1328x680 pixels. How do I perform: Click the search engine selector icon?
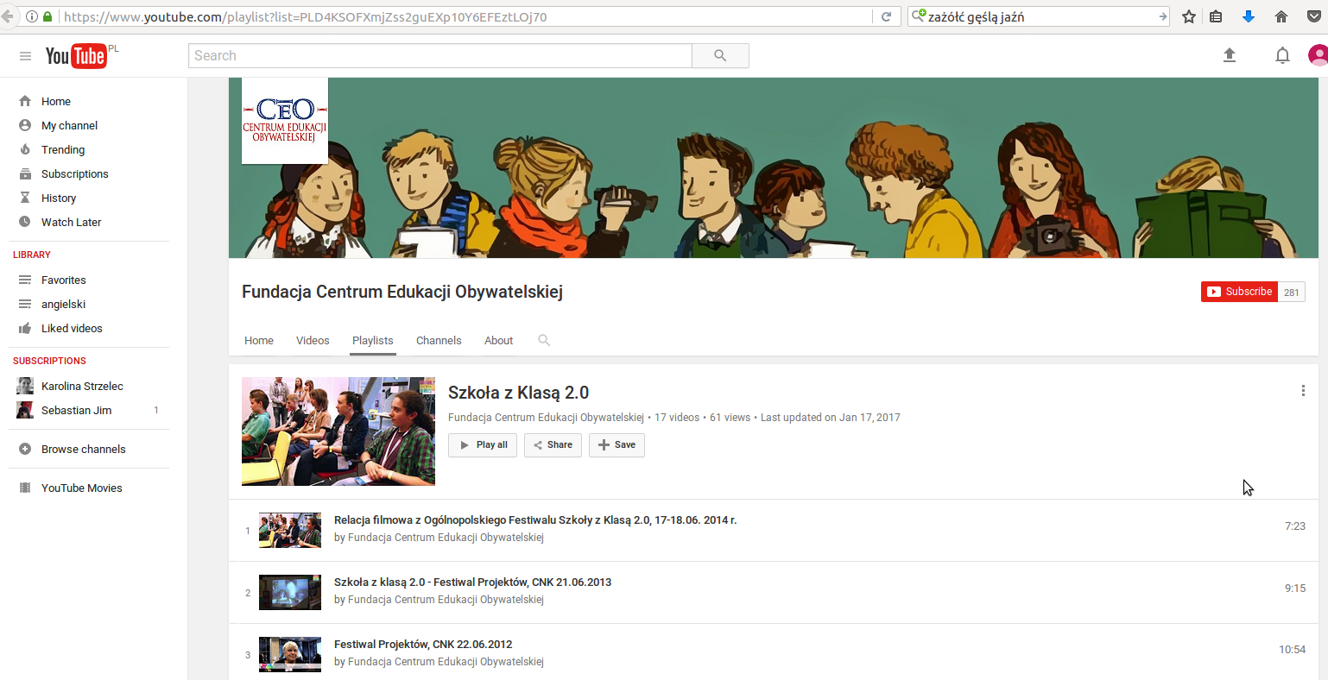coord(919,16)
